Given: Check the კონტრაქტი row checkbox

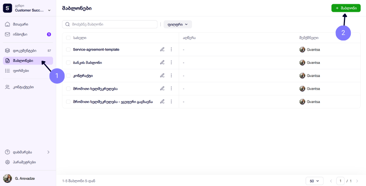Looking at the screenshot, I should 68,76.
